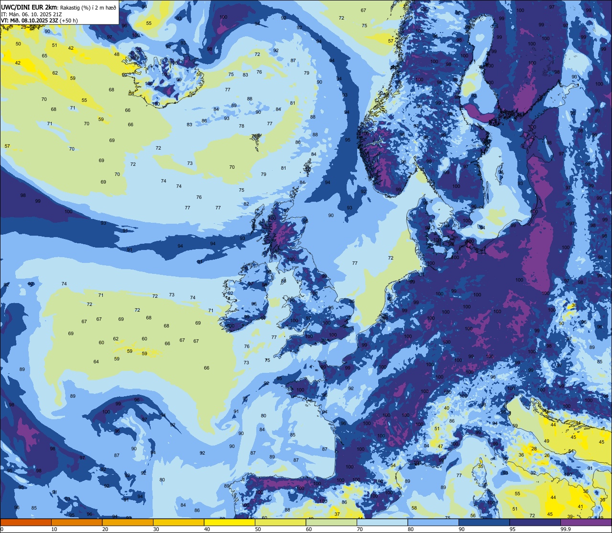The width and height of the screenshot is (612, 533).
Task: Click the 'VT: Mið. 08.10.2025 23Z' line
Action: (x=29, y=21)
